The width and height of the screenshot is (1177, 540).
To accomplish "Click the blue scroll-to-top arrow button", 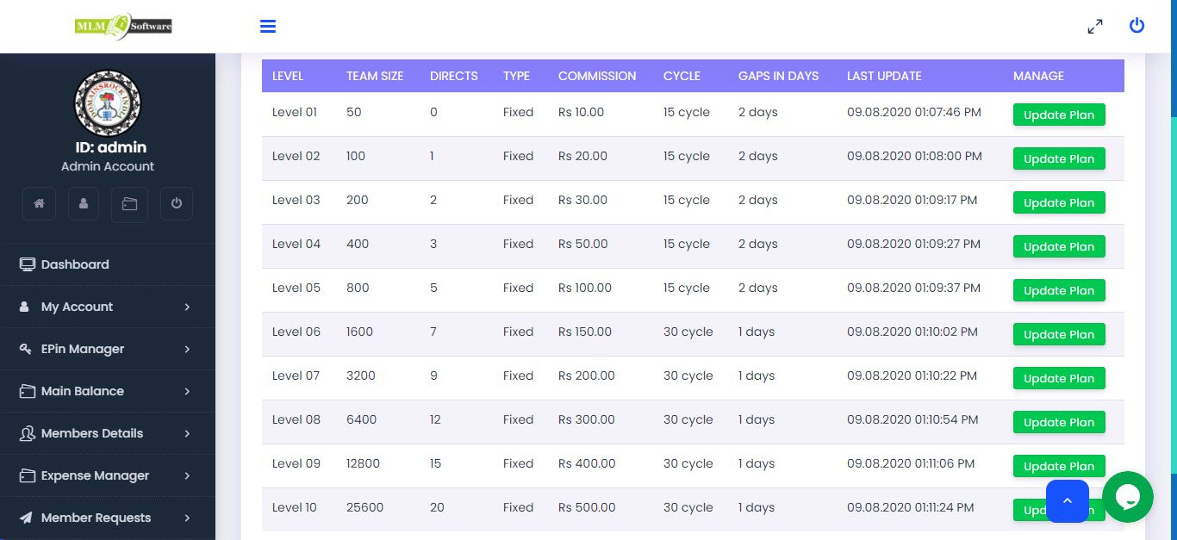I will click(x=1067, y=501).
